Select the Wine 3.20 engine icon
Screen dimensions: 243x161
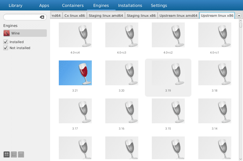[x=122, y=73]
